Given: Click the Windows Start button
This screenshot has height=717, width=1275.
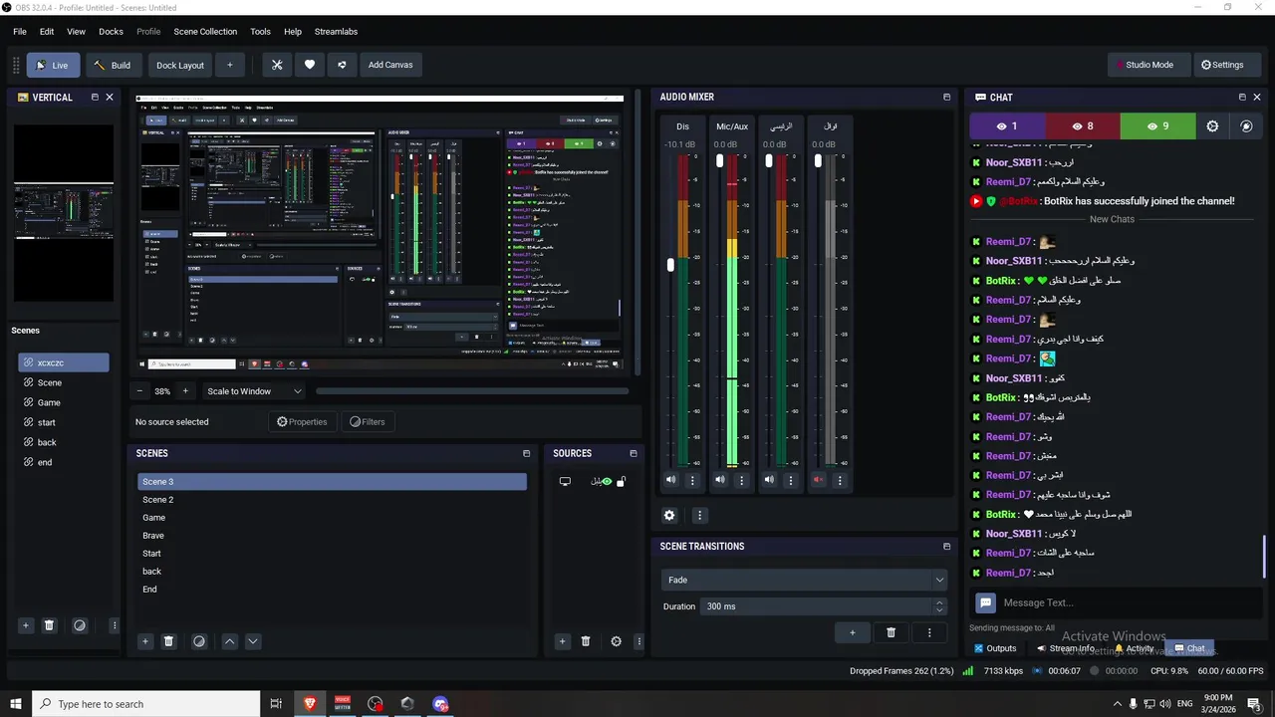Looking at the screenshot, I should point(16,704).
